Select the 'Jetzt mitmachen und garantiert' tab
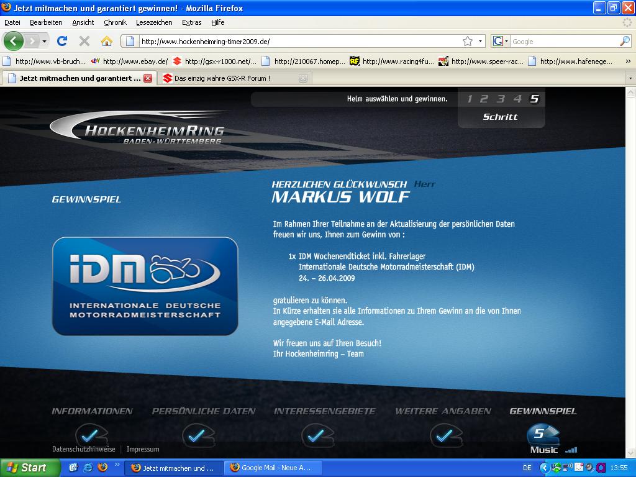The image size is (636, 477). click(x=79, y=78)
